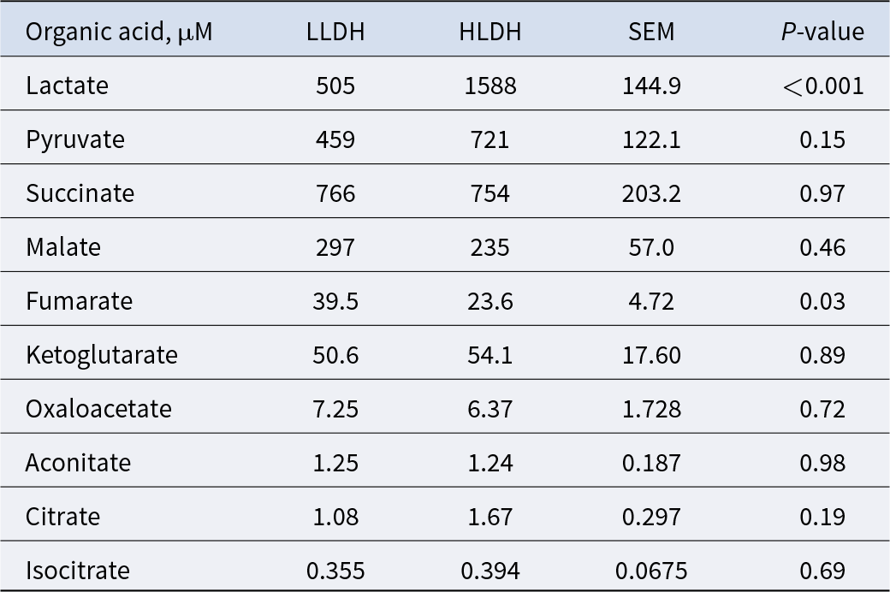The width and height of the screenshot is (890, 592).
Task: Select the Citrate row label
Action: pyautogui.click(x=63, y=517)
